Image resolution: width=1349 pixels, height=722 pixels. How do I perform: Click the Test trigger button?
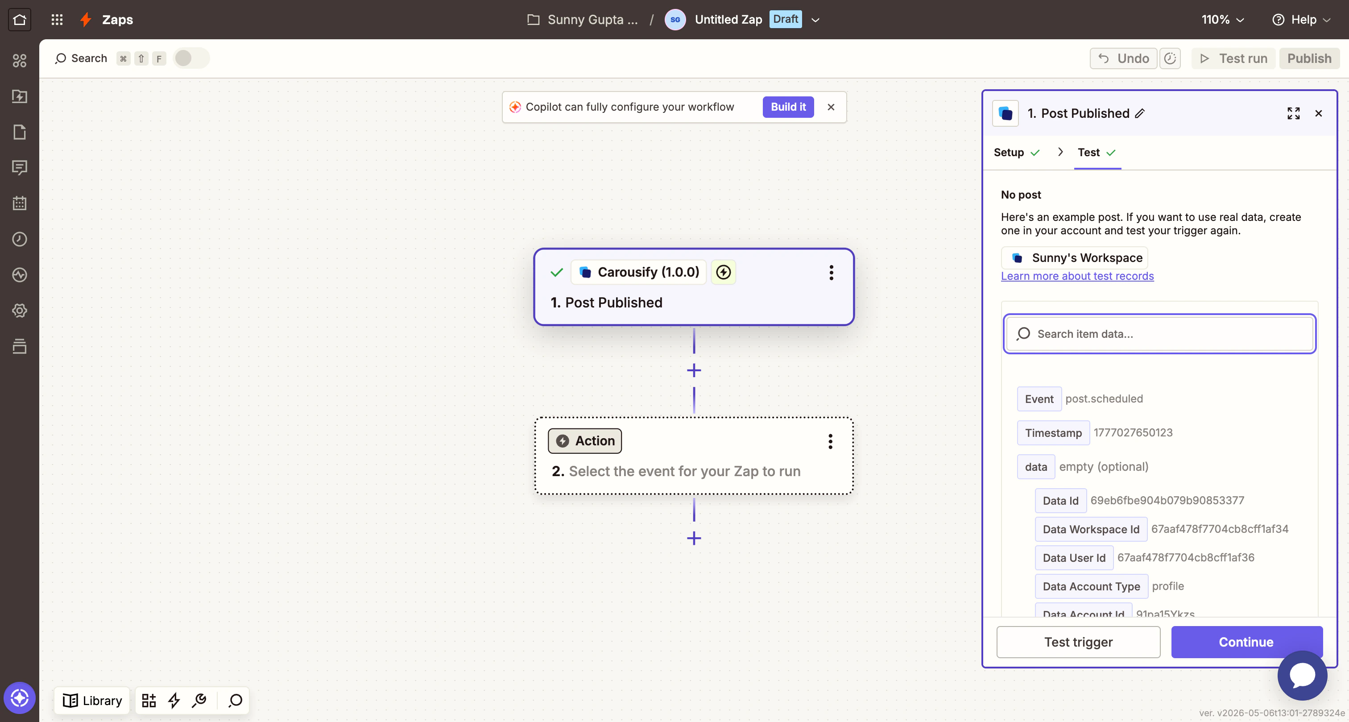click(1078, 642)
